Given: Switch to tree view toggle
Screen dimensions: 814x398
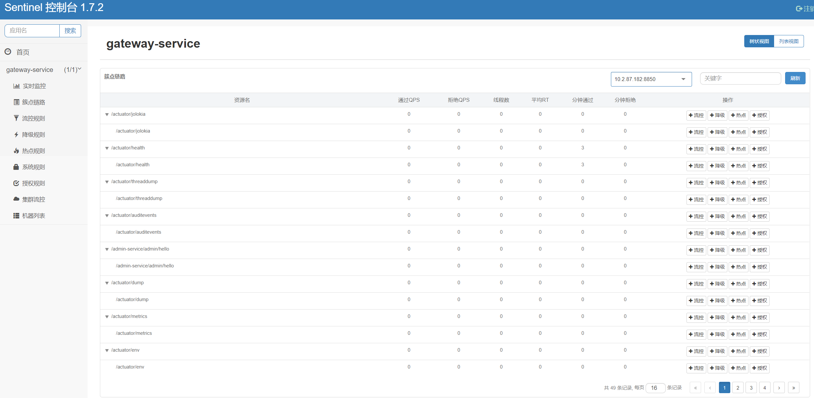Looking at the screenshot, I should pos(759,41).
